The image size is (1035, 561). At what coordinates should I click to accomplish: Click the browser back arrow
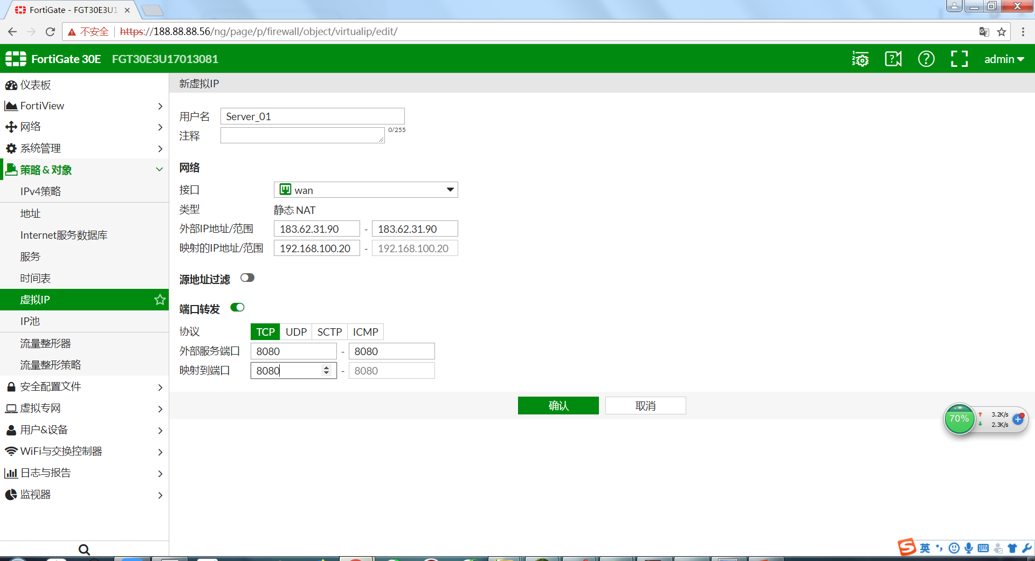[x=12, y=32]
